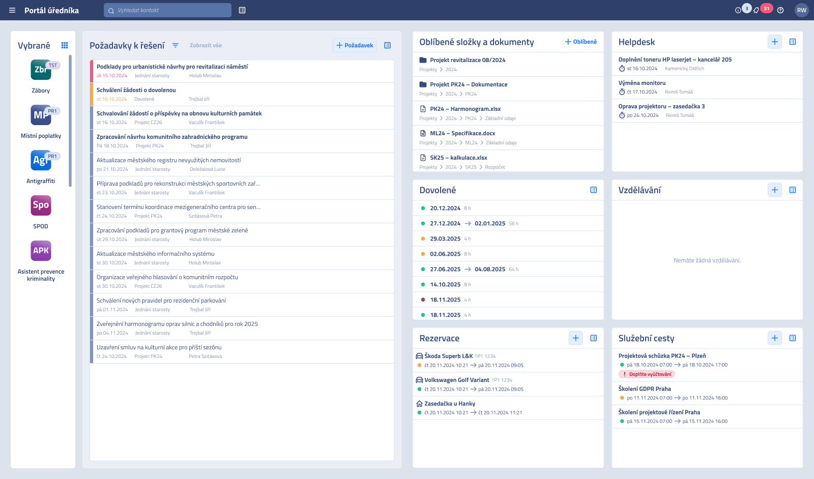Open trip Projektová schůzka PK24 – Plzeň
The image size is (814, 479).
pyautogui.click(x=707, y=365)
